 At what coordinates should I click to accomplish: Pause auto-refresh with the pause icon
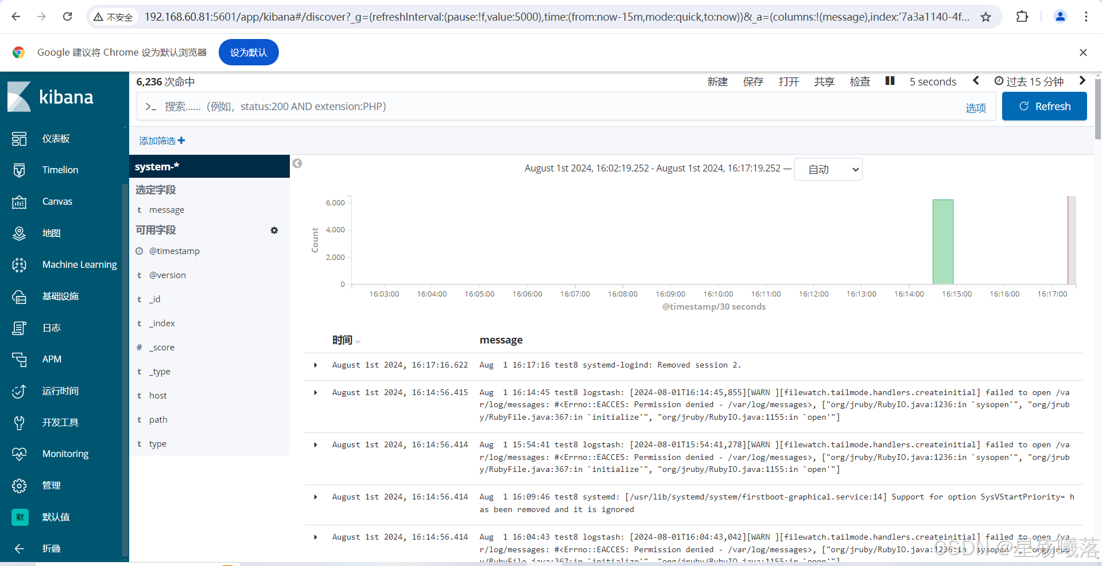tap(890, 81)
